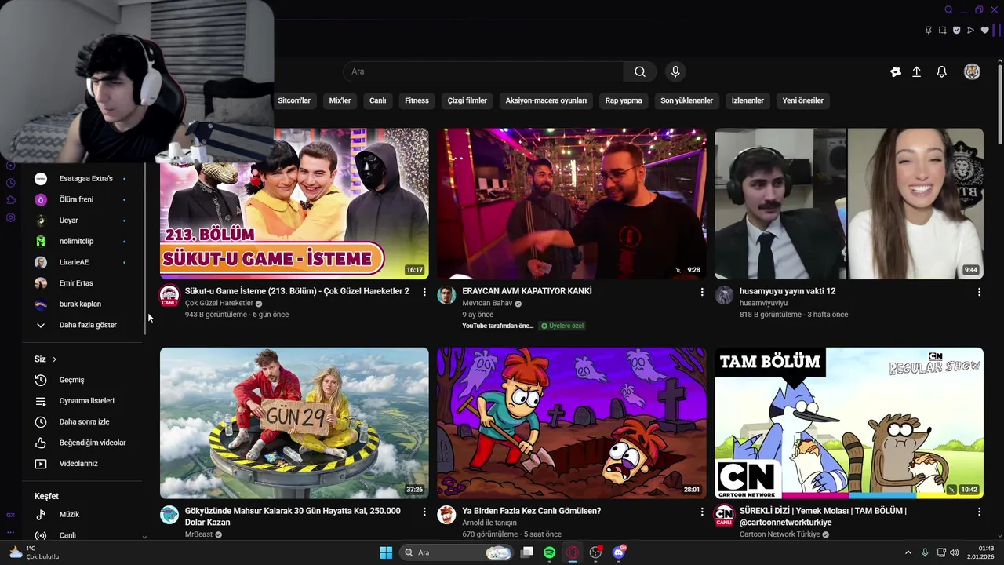This screenshot has width=1004, height=565.
Task: Select the Rap yapma filter chip
Action: point(624,100)
